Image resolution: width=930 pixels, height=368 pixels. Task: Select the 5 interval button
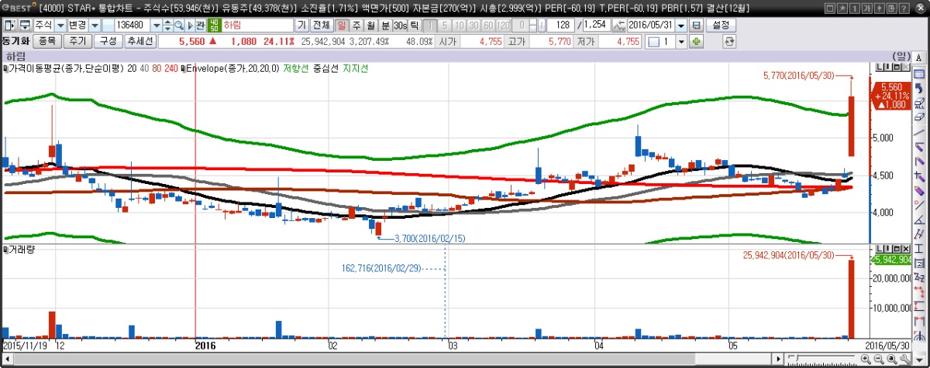point(444,25)
